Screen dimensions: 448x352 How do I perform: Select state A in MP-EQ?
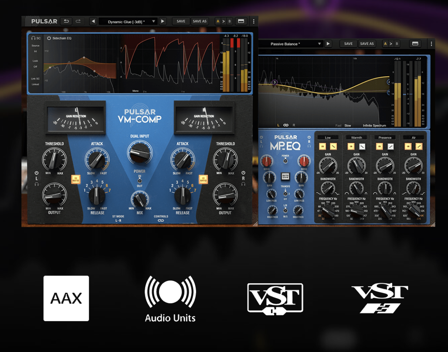tap(385, 44)
